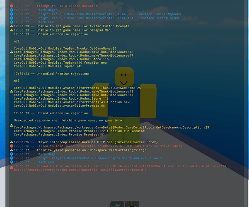Click the warning icon beside 'Infinite yield possible'

(12, 150)
